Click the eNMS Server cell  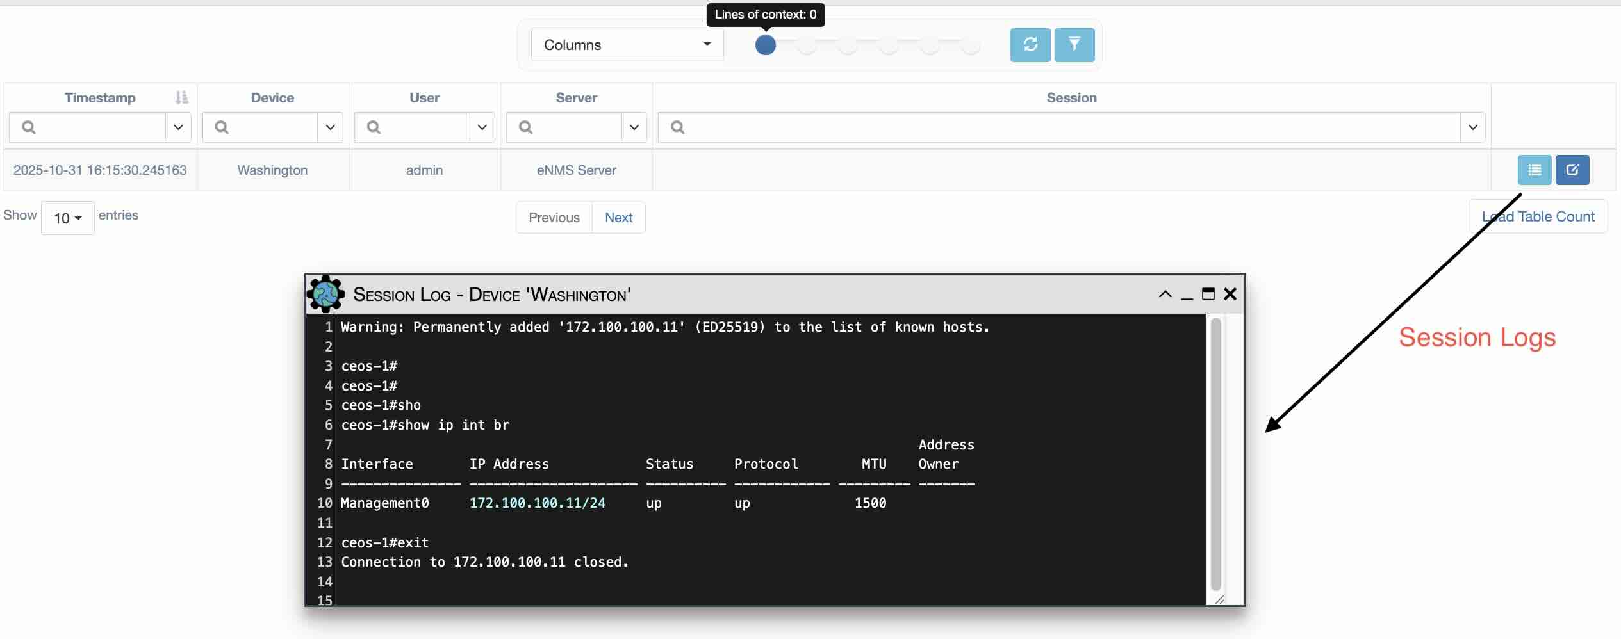pyautogui.click(x=576, y=170)
